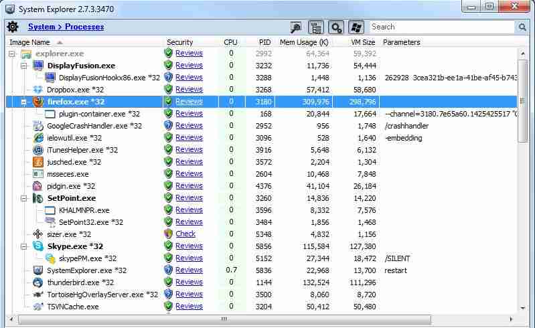This screenshot has width=535, height=328.
Task: Open the Check link for sizer.exe
Action: [x=185, y=234]
